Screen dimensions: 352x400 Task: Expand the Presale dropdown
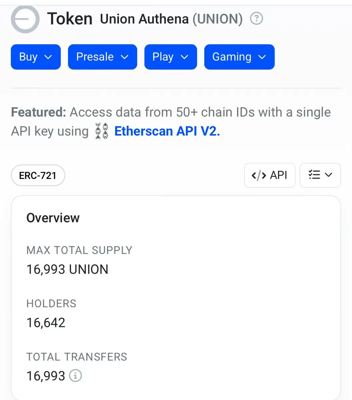pos(103,57)
